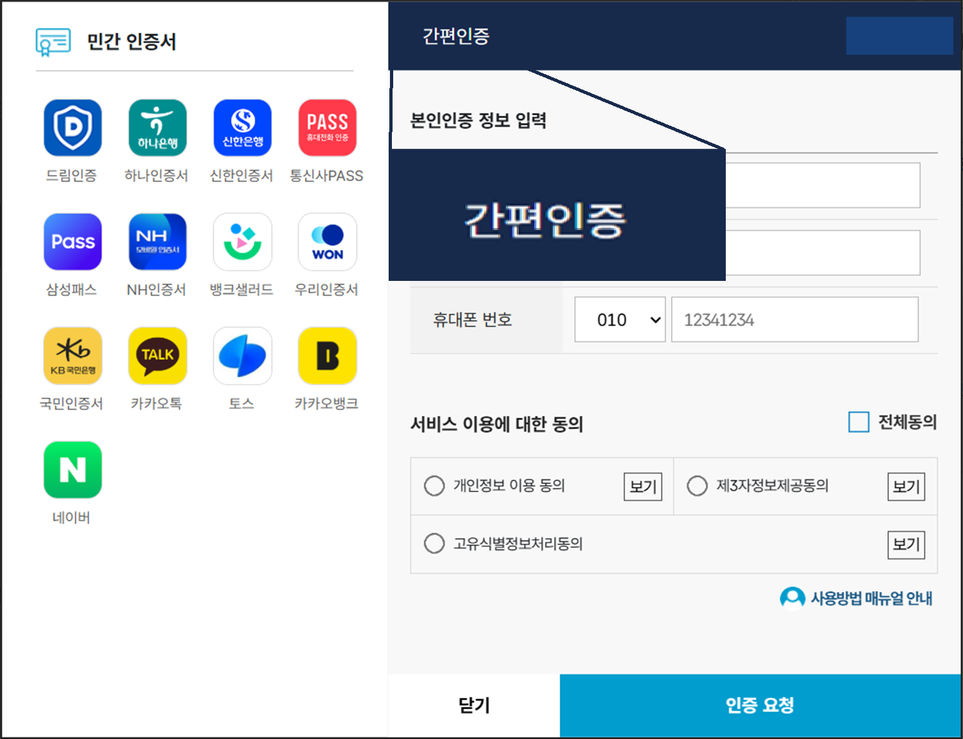Image resolution: width=963 pixels, height=739 pixels.
Task: Check the 전체동의 checkbox
Action: 859,422
